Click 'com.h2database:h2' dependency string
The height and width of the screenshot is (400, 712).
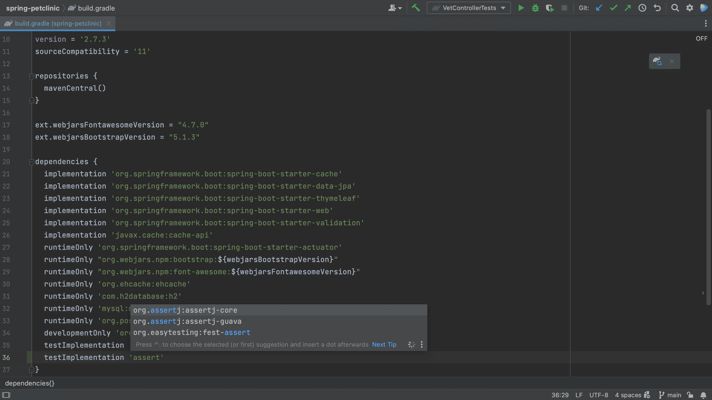[x=140, y=296]
